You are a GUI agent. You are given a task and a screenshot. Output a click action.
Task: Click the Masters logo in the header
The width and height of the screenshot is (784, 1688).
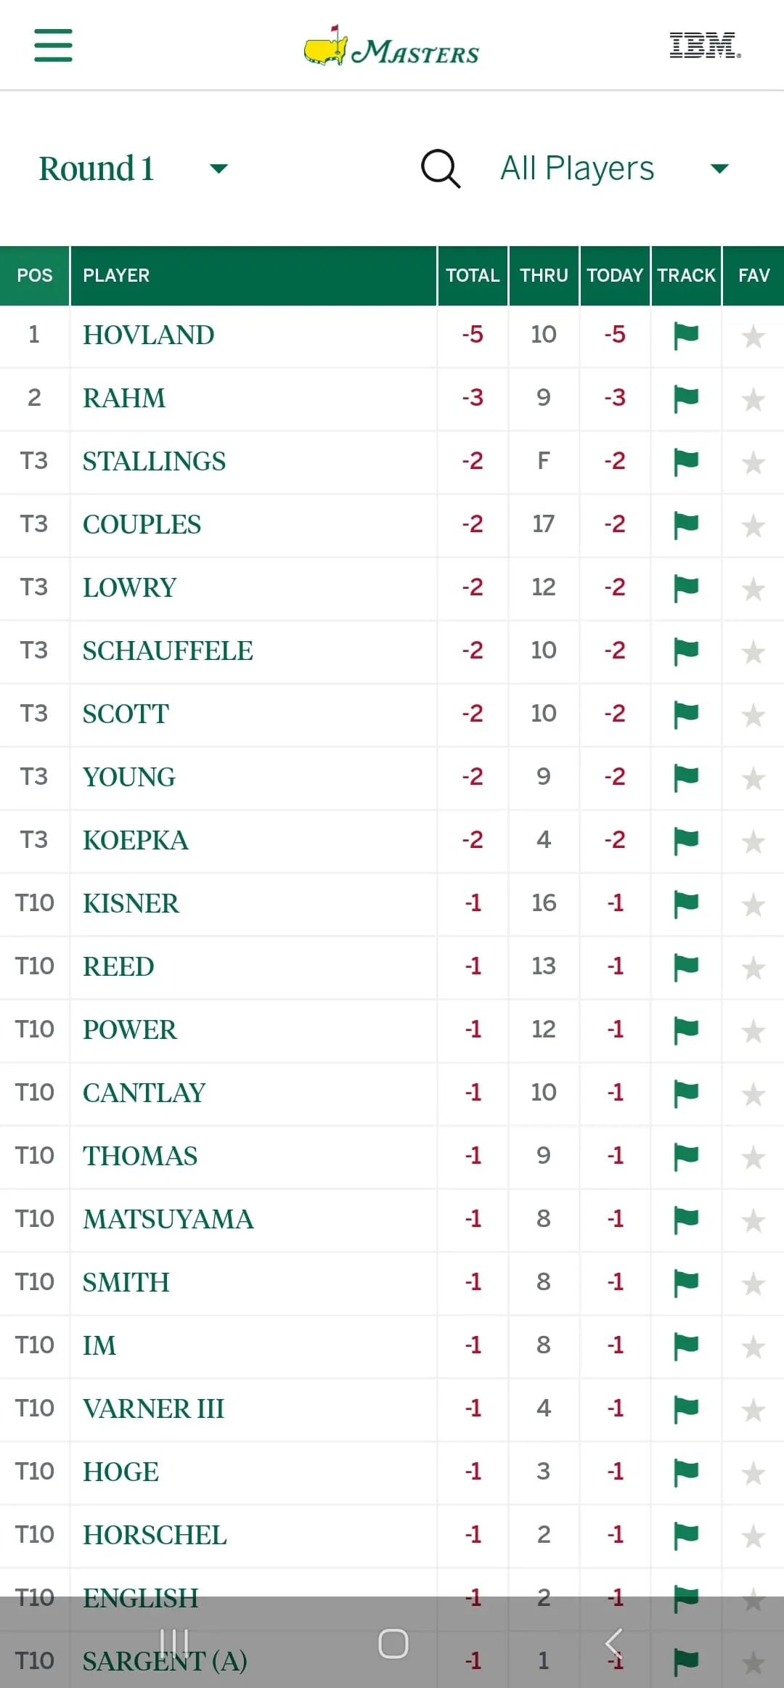pyautogui.click(x=391, y=46)
